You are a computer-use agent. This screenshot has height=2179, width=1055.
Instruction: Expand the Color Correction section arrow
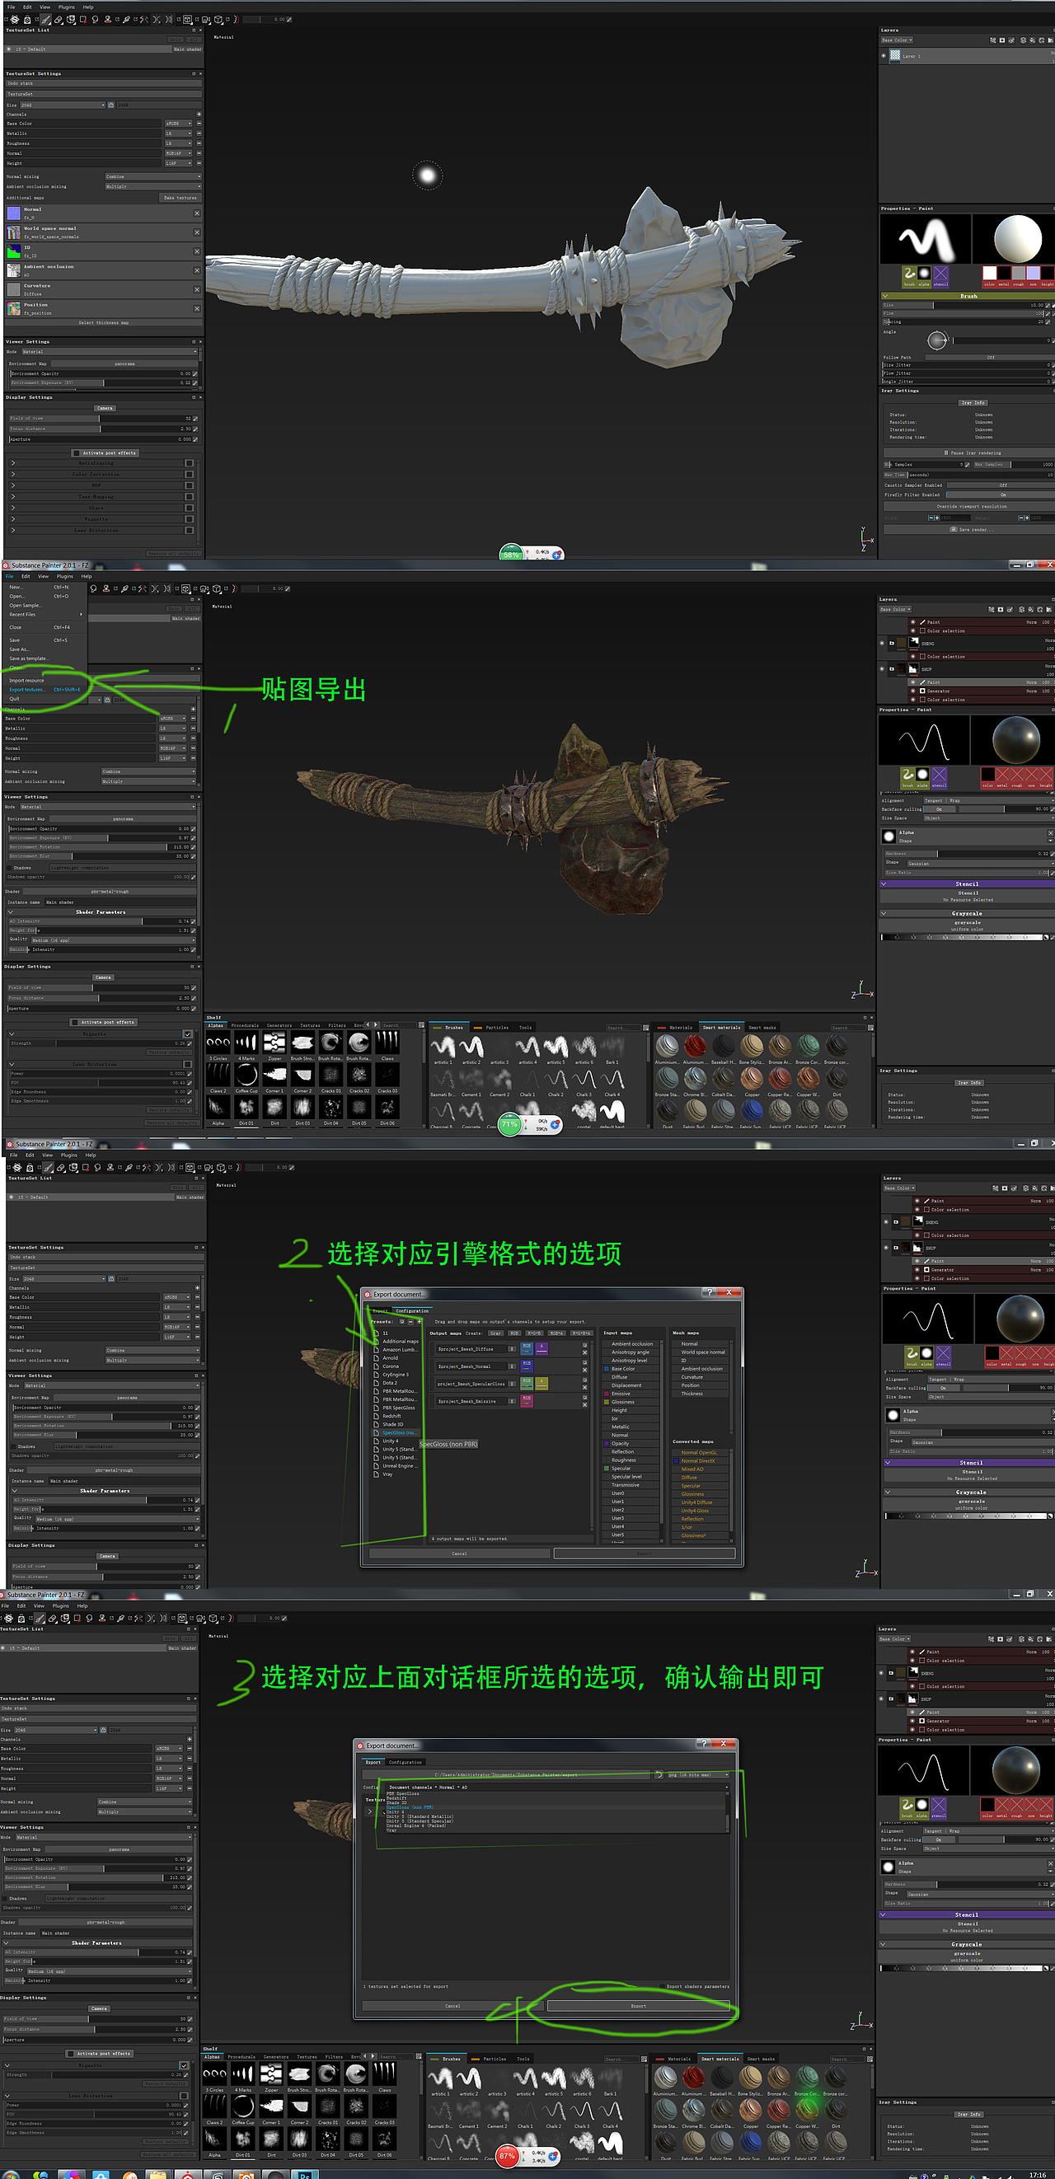coord(12,475)
